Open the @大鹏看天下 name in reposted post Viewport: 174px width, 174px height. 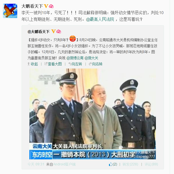click(39, 32)
